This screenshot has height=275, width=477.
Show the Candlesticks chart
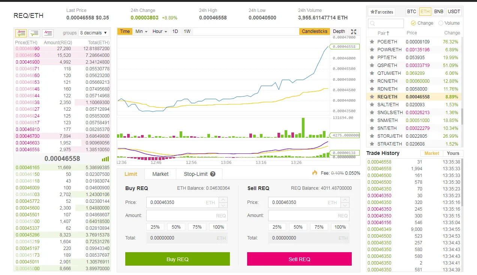pos(314,31)
